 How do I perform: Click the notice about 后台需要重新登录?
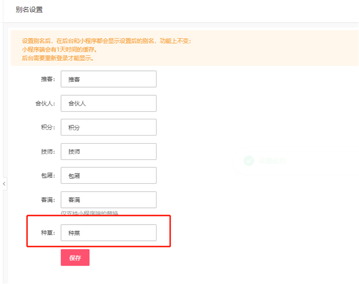(58, 58)
